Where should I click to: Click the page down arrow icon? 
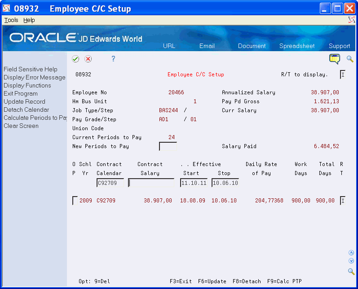pos(351,261)
